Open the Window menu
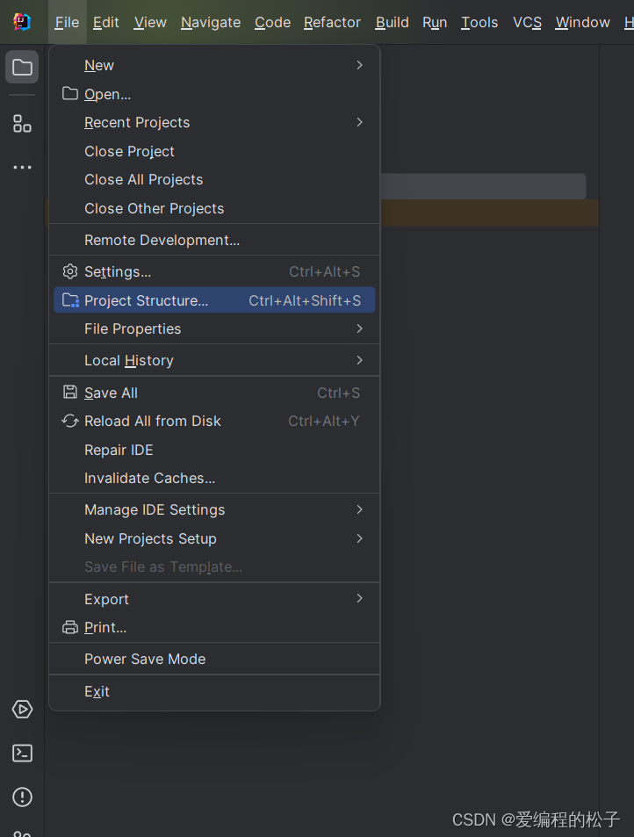Image resolution: width=634 pixels, height=837 pixels. 583,23
